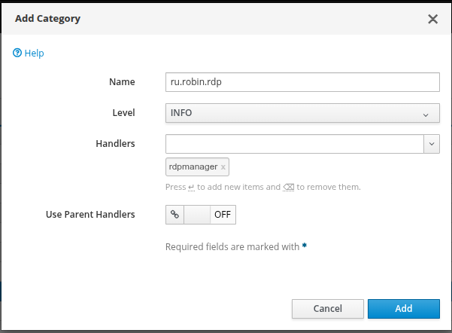Screen dimensions: 452x333
Task: Click the Enter key icon in hint
Action: point(192,187)
